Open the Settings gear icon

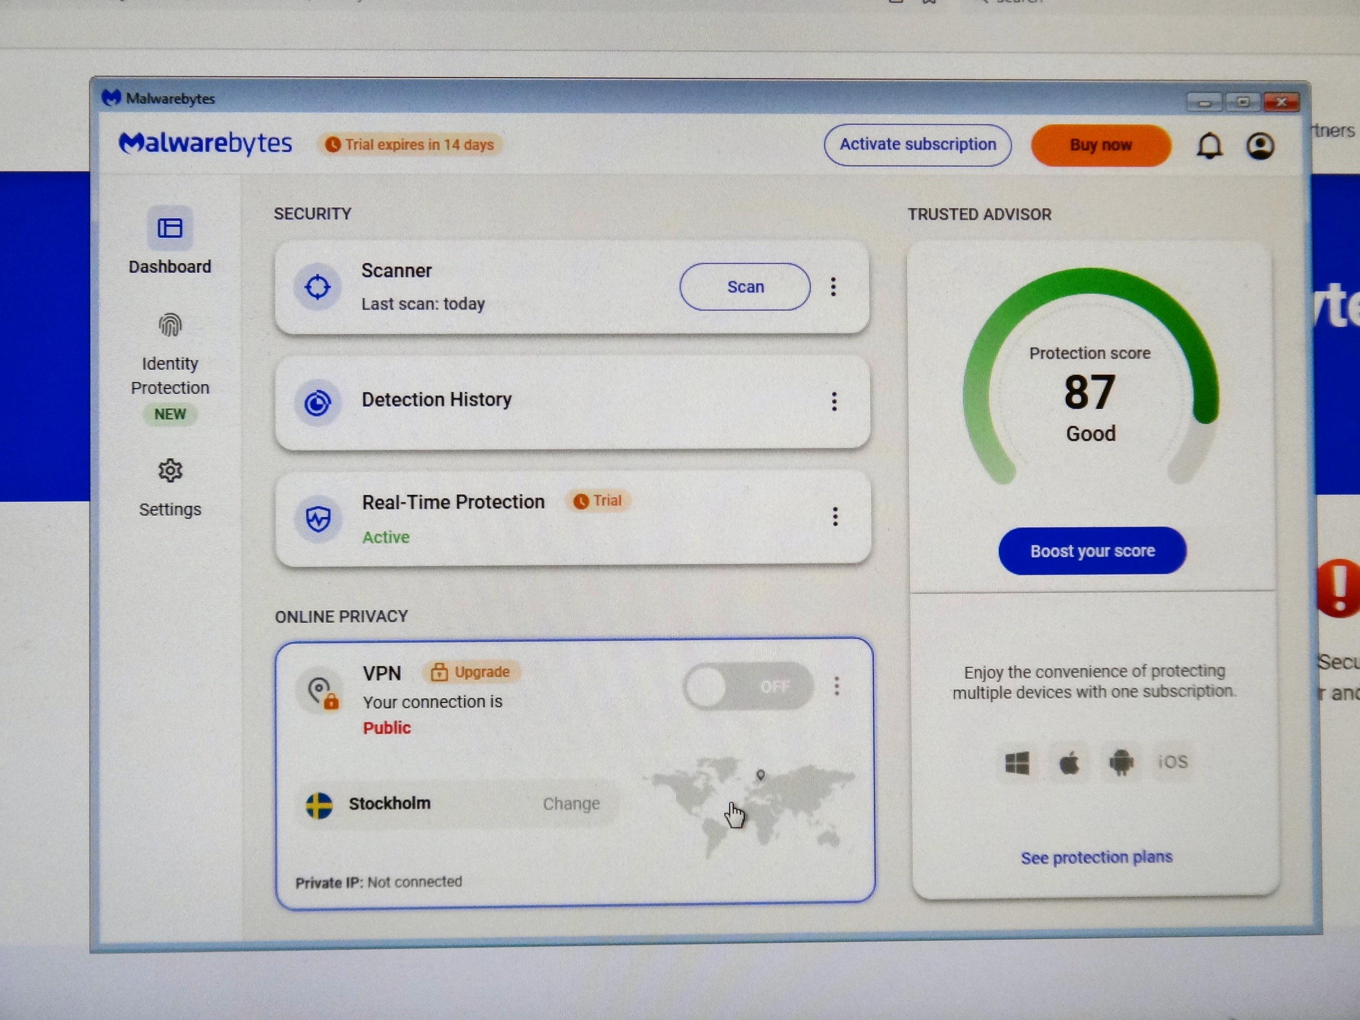click(x=171, y=470)
